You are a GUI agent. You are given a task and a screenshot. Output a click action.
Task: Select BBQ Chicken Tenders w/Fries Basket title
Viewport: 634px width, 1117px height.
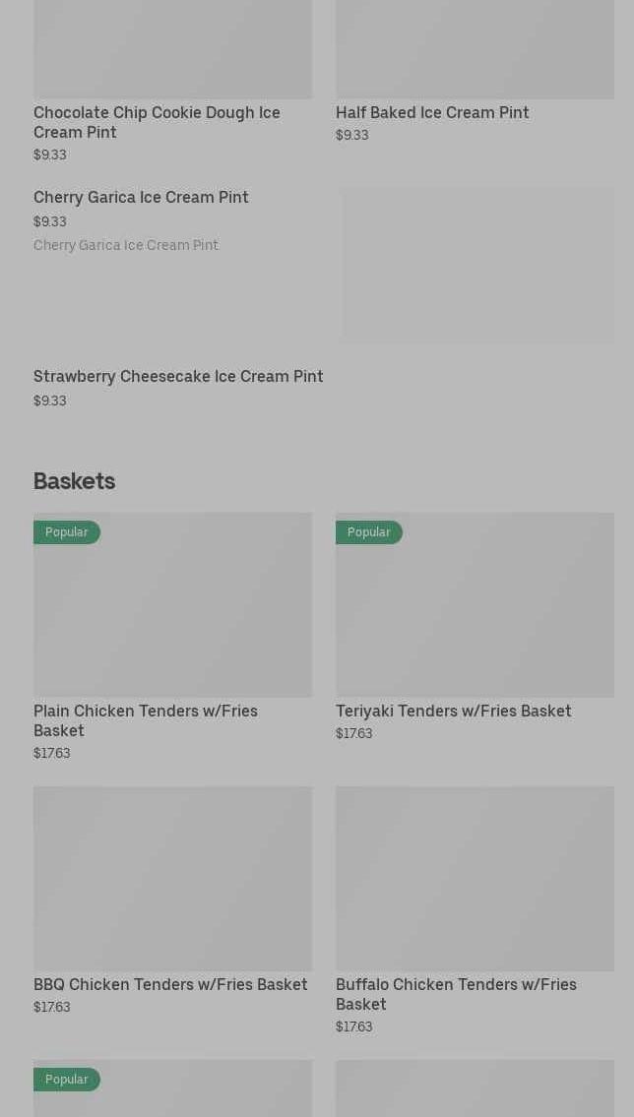tap(170, 984)
